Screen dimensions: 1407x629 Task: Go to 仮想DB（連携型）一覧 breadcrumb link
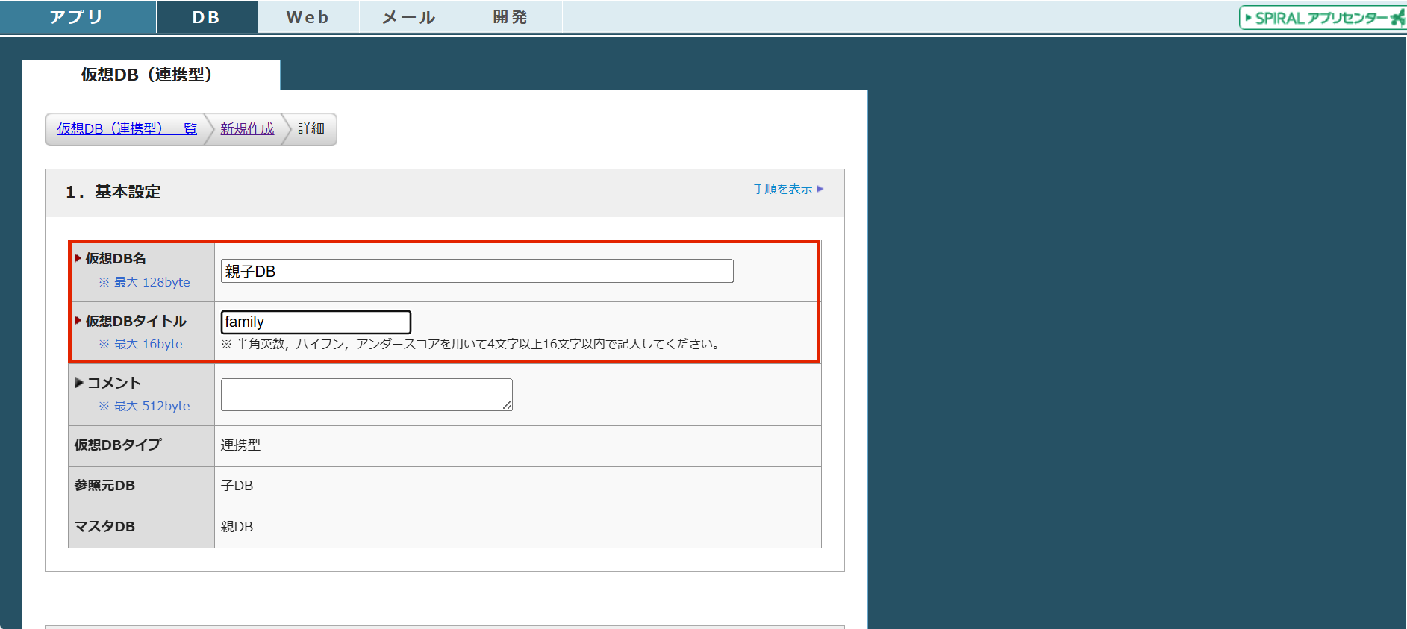click(127, 128)
